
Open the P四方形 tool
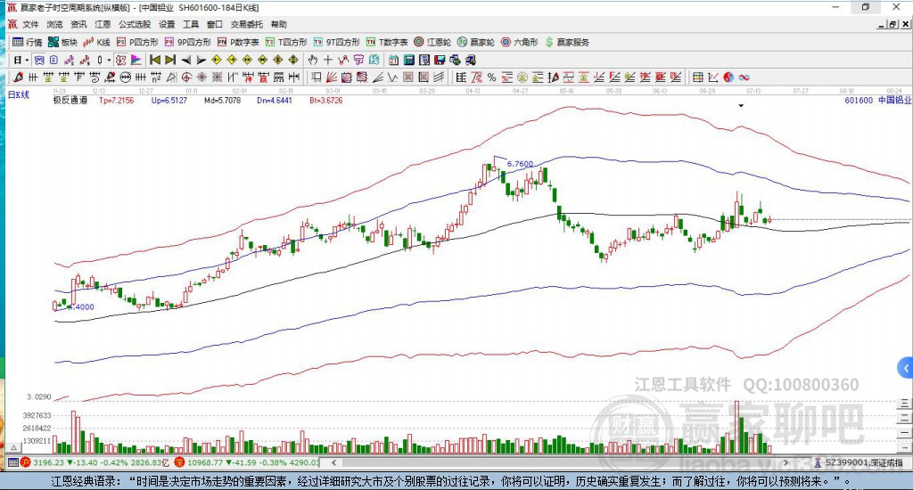tap(137, 42)
